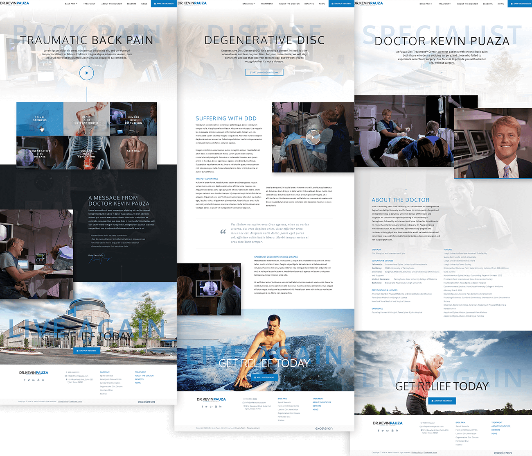Viewport: 532px width, 456px height.
Task: Open Benefits menu on Degenerative Disc page
Action: click(x=309, y=4)
